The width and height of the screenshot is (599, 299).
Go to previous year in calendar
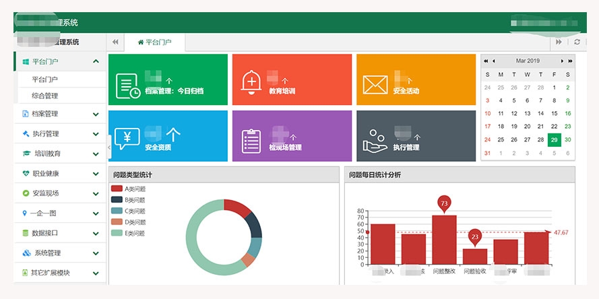(x=486, y=61)
